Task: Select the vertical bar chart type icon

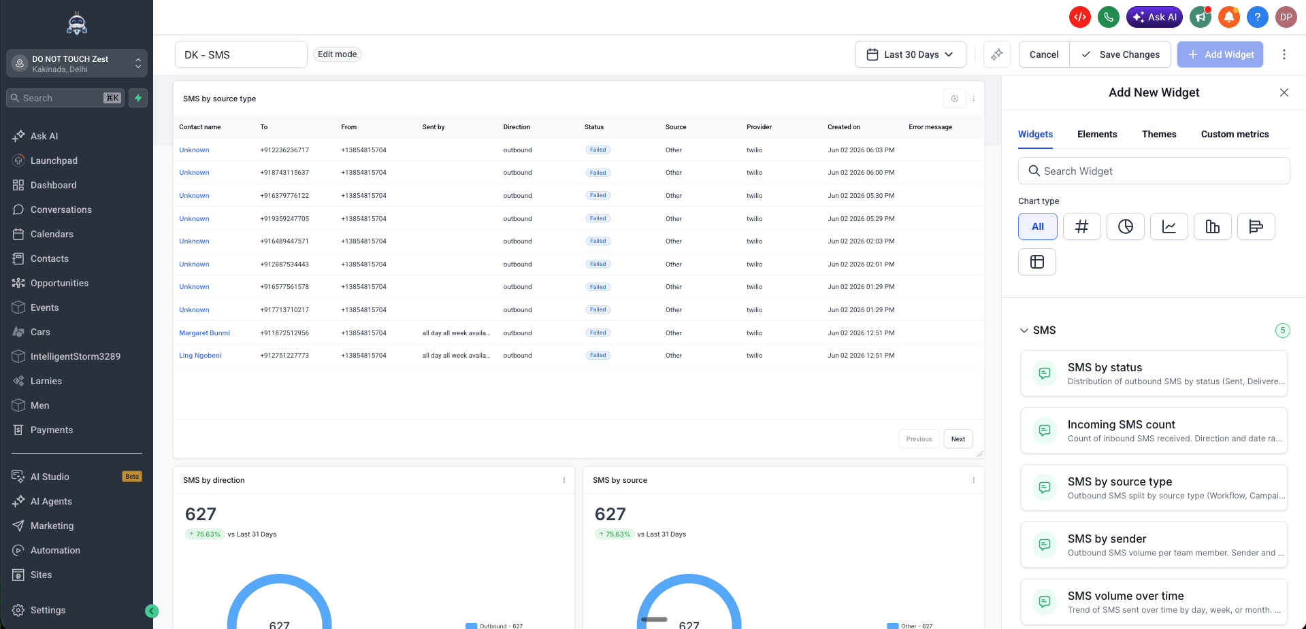Action: pyautogui.click(x=1212, y=226)
